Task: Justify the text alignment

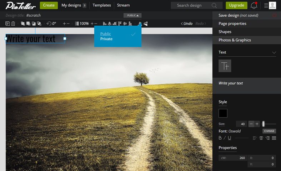Action: point(274,138)
